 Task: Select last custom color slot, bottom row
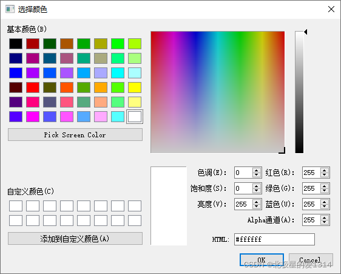(x=135, y=221)
